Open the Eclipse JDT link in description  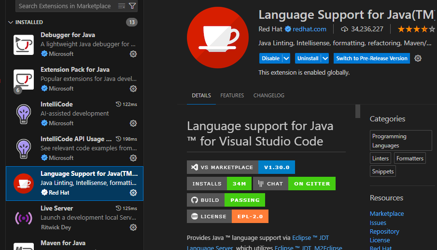click(310, 238)
